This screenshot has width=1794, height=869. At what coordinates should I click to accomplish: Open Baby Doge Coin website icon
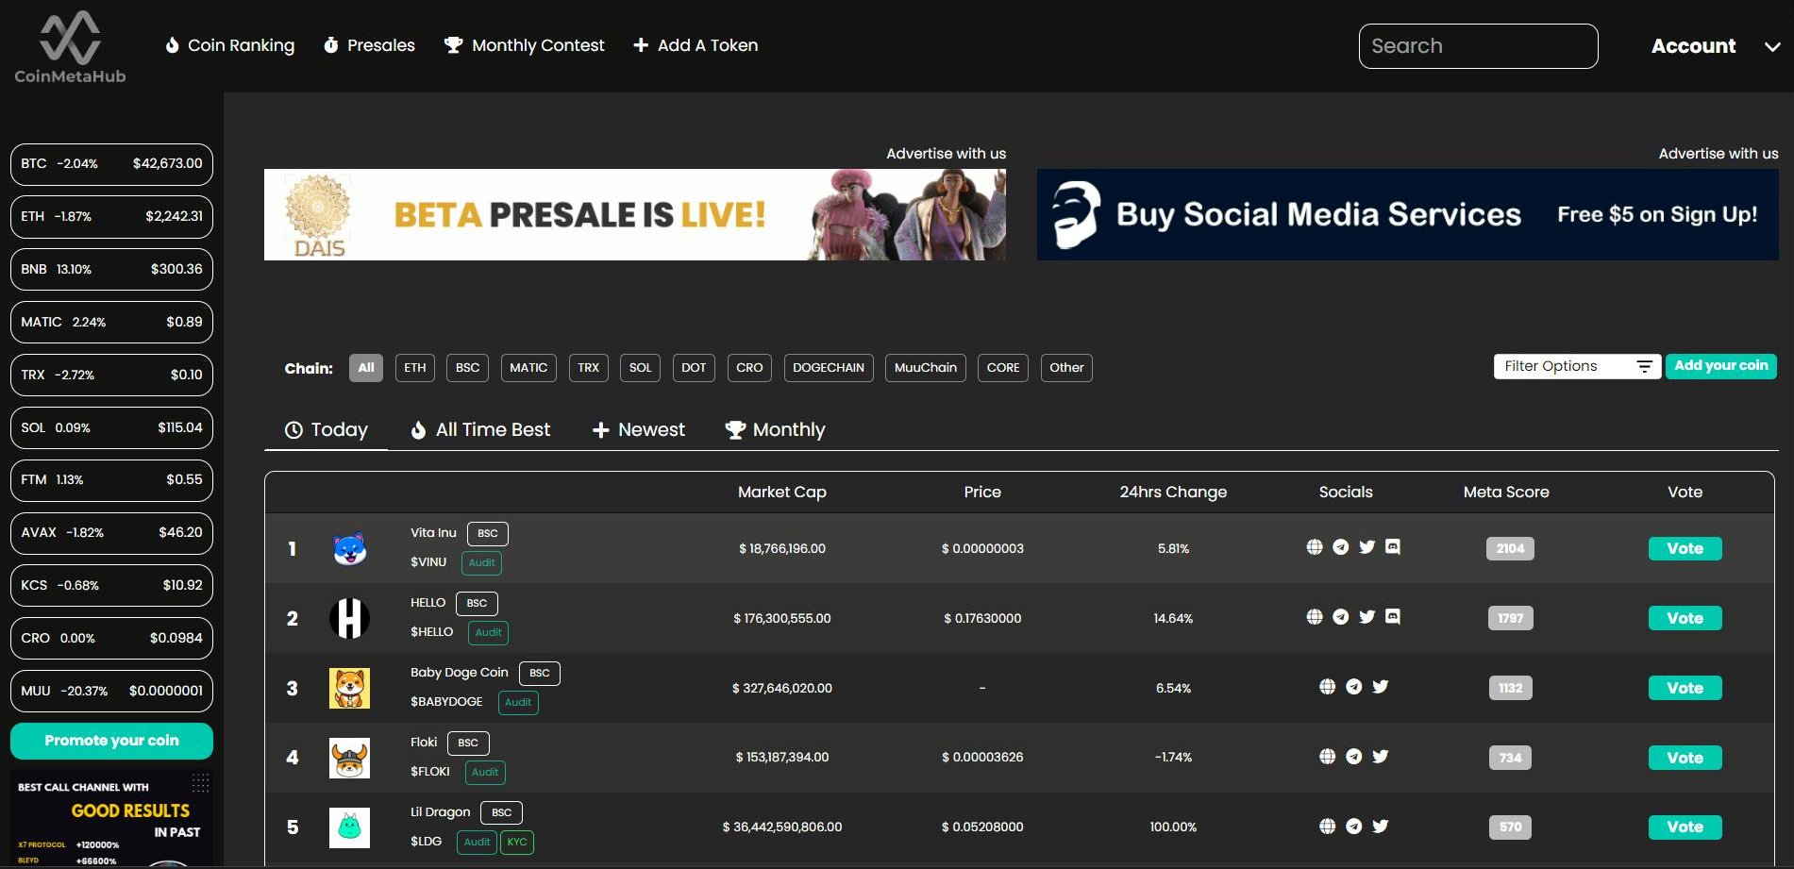[x=1327, y=686]
